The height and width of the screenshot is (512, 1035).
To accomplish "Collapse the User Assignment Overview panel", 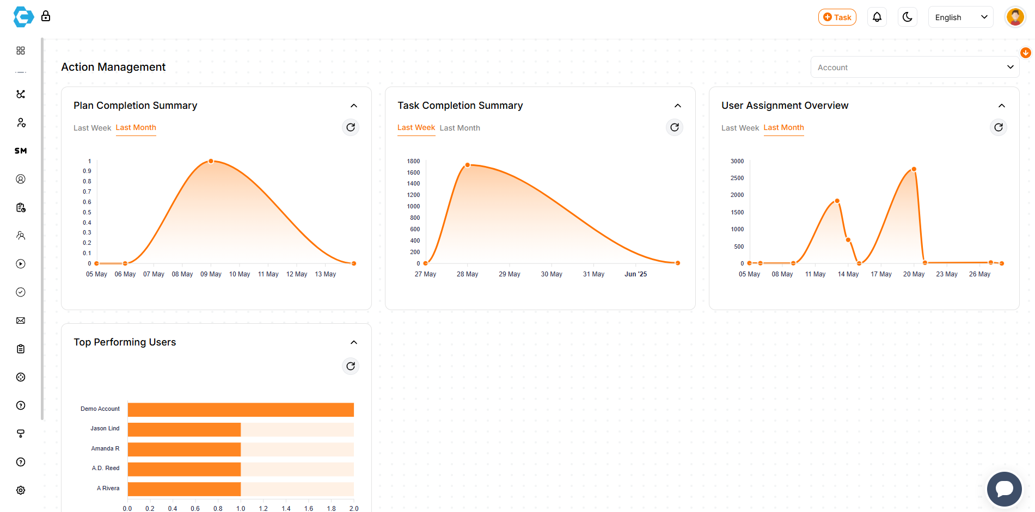I will 1001,106.
